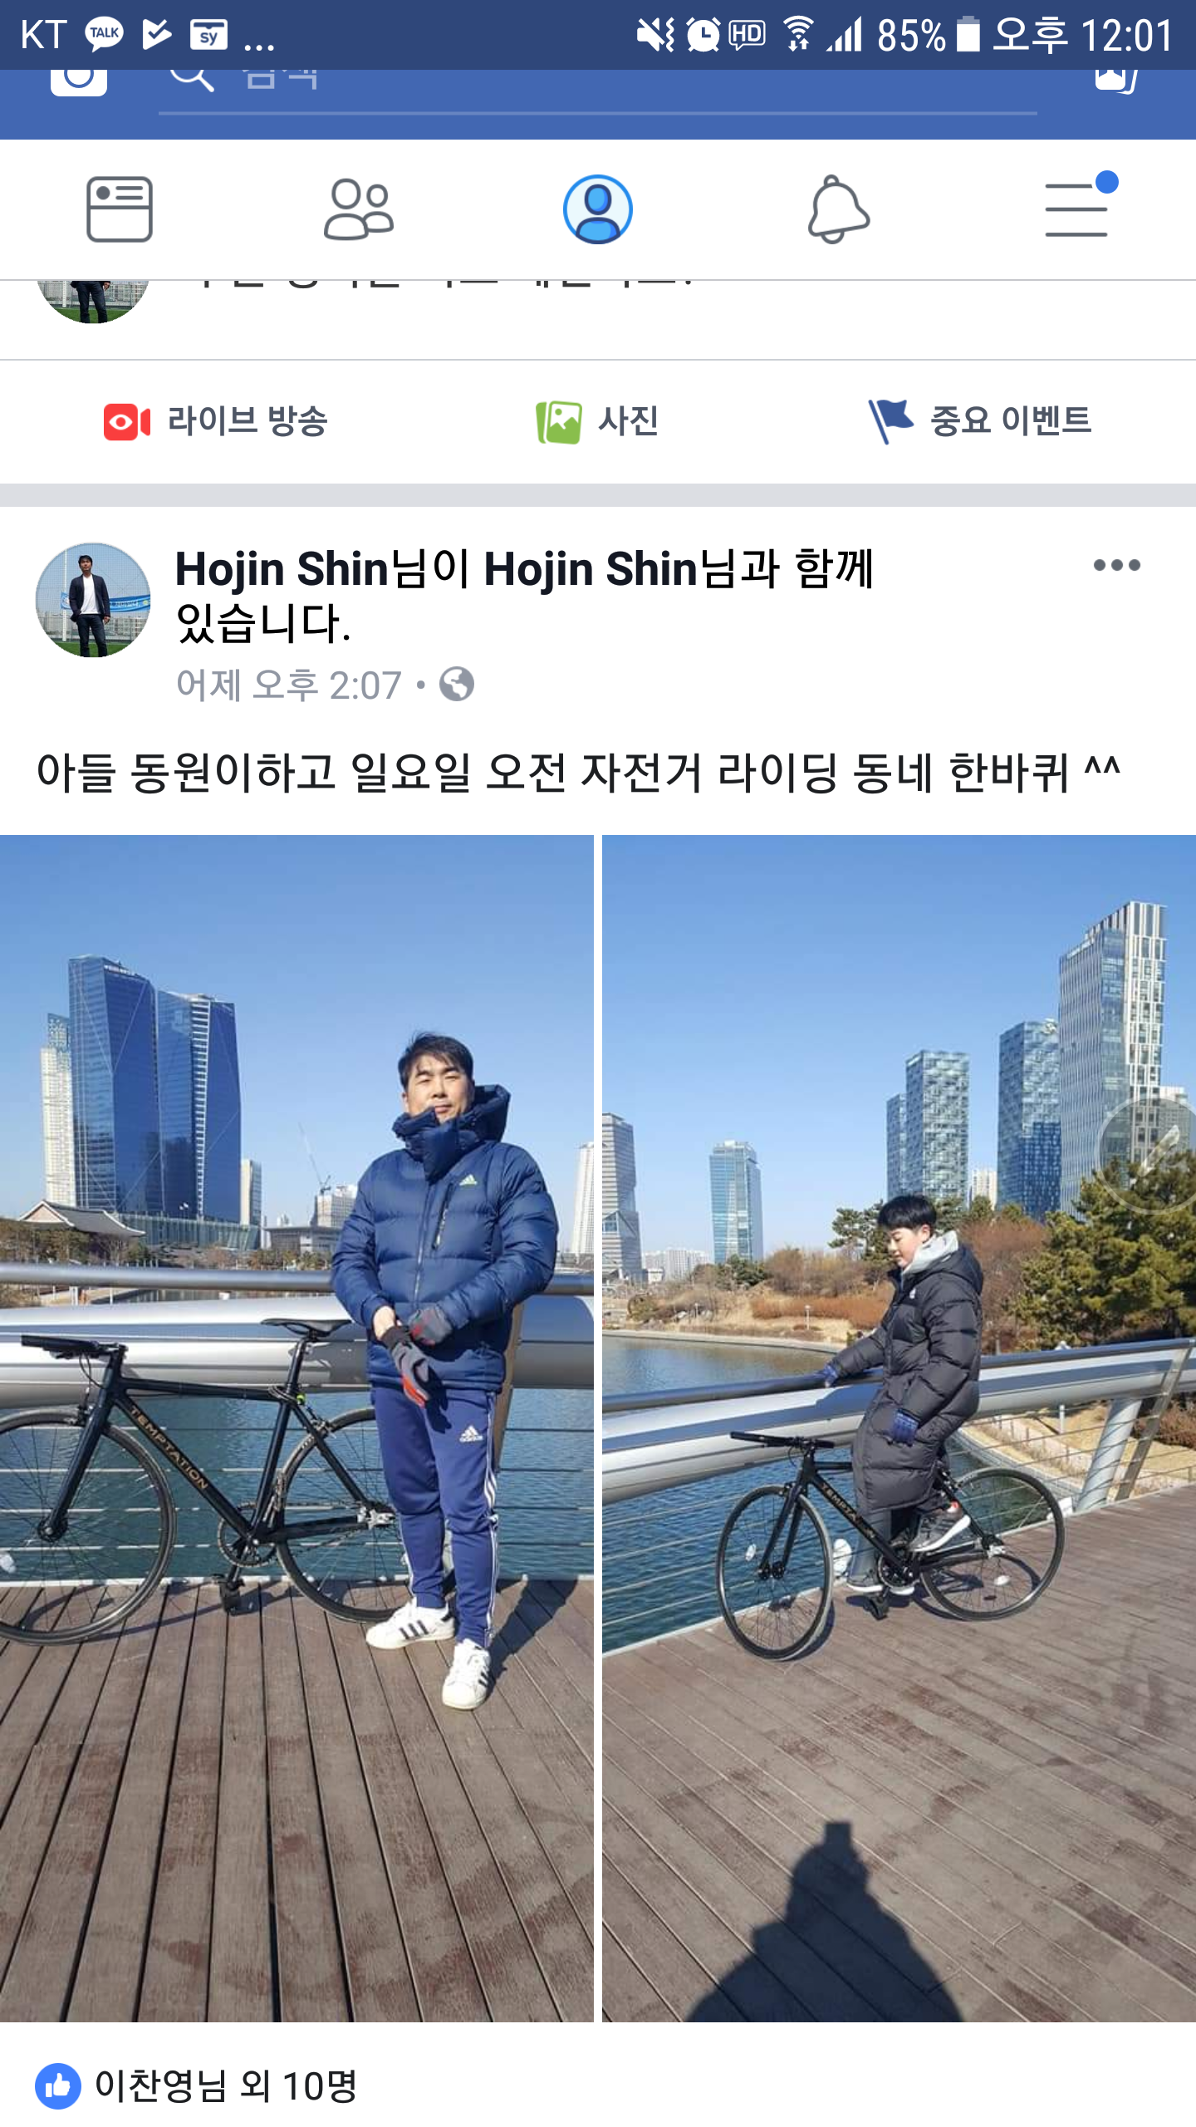Open the right photo of boy on bicycle
This screenshot has height=2127, width=1196.
899,1428
